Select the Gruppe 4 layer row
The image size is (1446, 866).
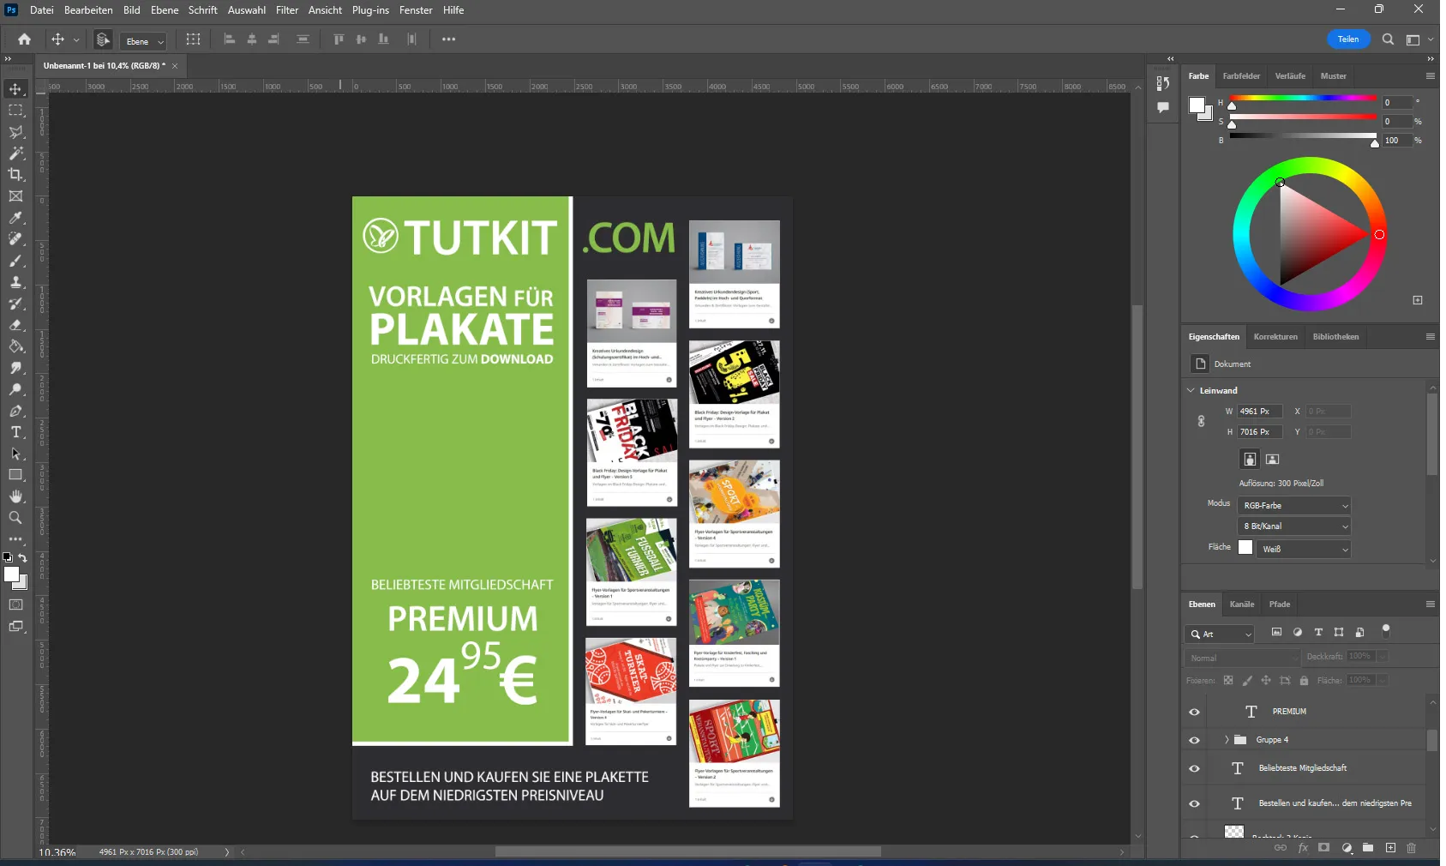1303,741
